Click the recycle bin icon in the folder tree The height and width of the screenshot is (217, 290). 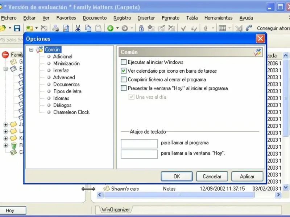(14, 145)
